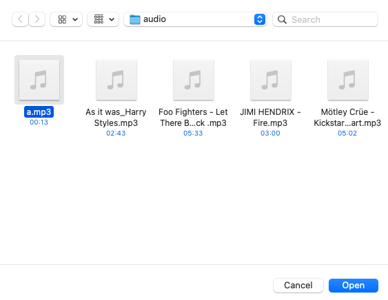Click the 05:02 duration text

coord(347,133)
